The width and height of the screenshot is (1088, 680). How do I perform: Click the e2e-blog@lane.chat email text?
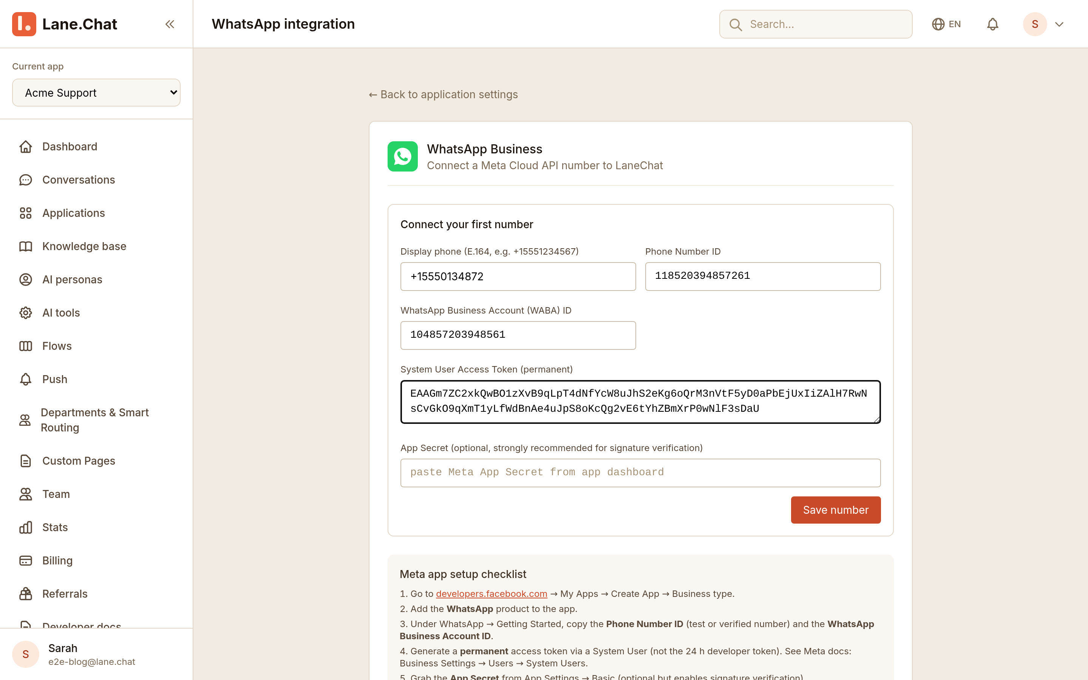click(92, 662)
